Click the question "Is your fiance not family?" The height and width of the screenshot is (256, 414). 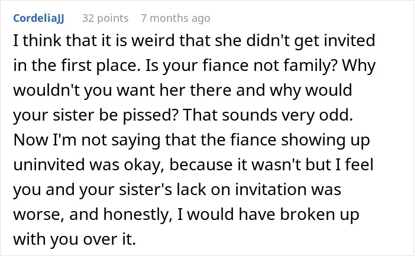(x=241, y=65)
